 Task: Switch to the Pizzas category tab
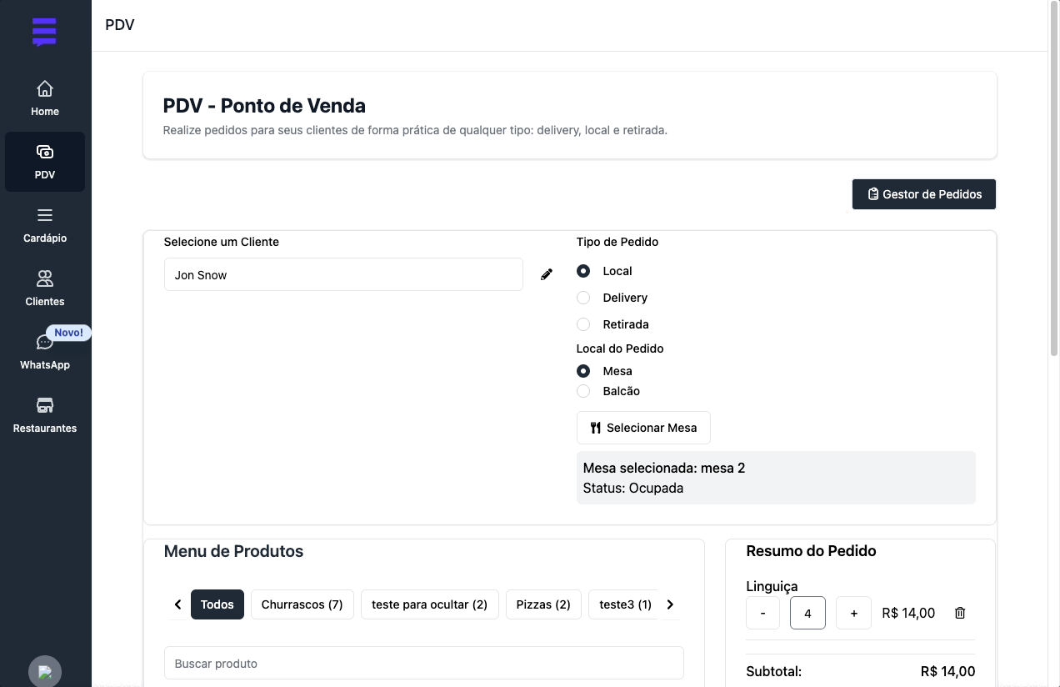coord(542,604)
